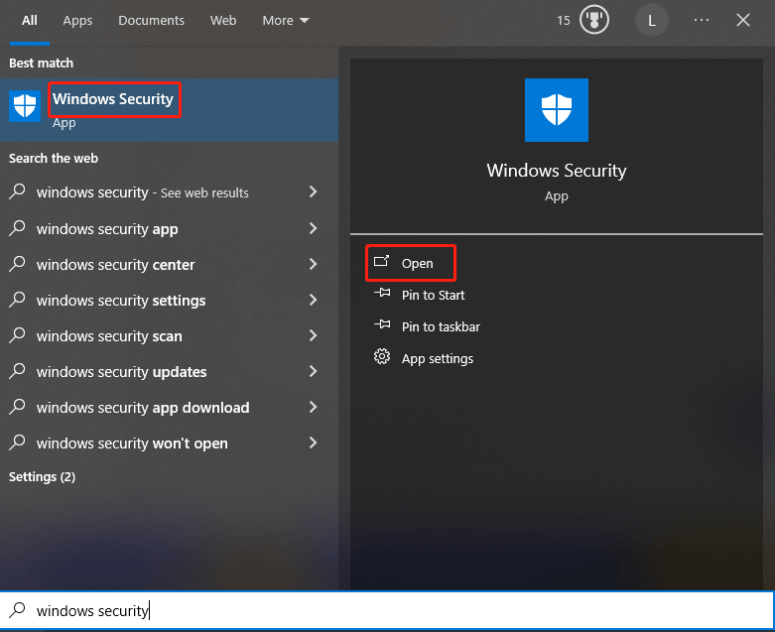
Task: Expand chevron for 'windows security scan'
Action: tap(313, 335)
